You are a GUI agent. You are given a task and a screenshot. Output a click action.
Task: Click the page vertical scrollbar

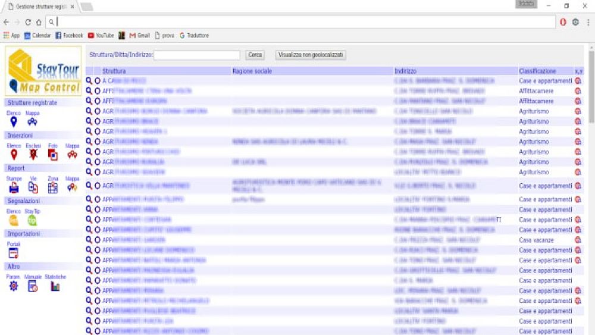click(591, 179)
